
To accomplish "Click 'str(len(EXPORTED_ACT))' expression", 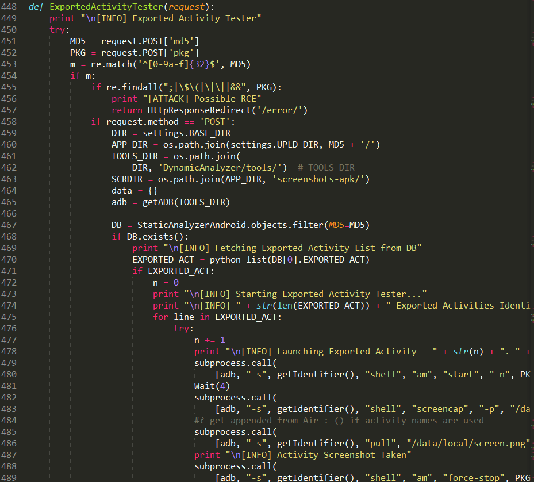I will 313,306.
